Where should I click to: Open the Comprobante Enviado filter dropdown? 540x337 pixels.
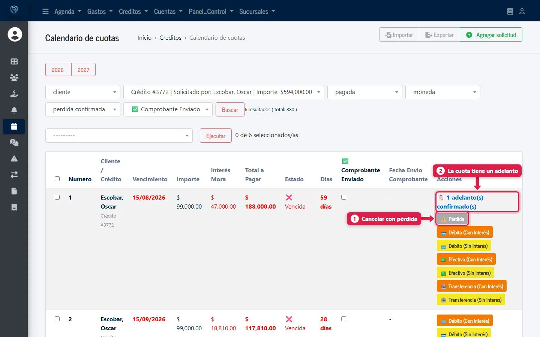coord(168,109)
